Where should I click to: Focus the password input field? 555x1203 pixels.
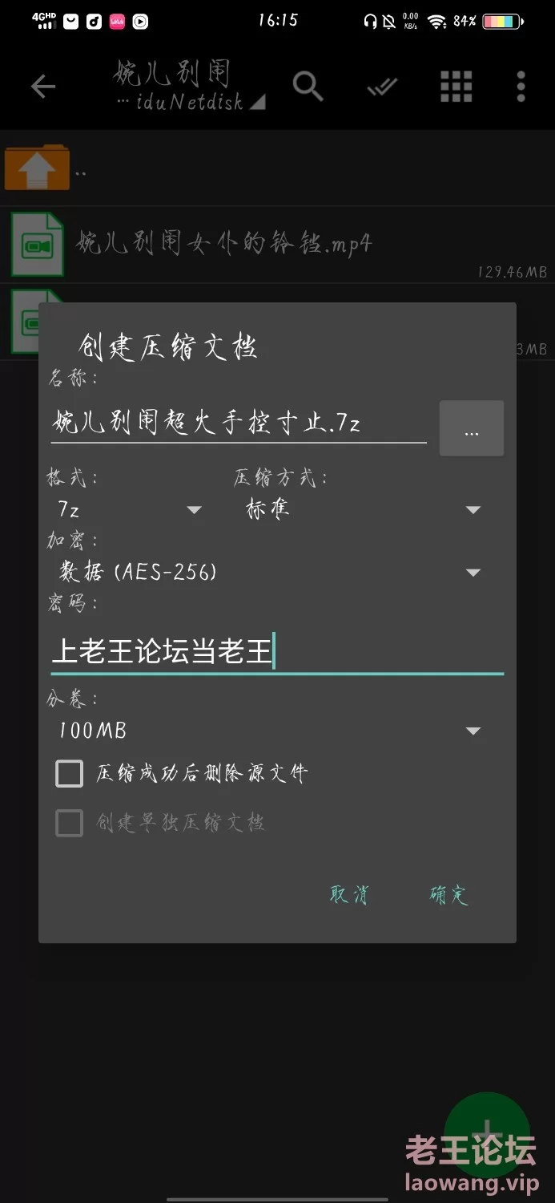tap(277, 651)
